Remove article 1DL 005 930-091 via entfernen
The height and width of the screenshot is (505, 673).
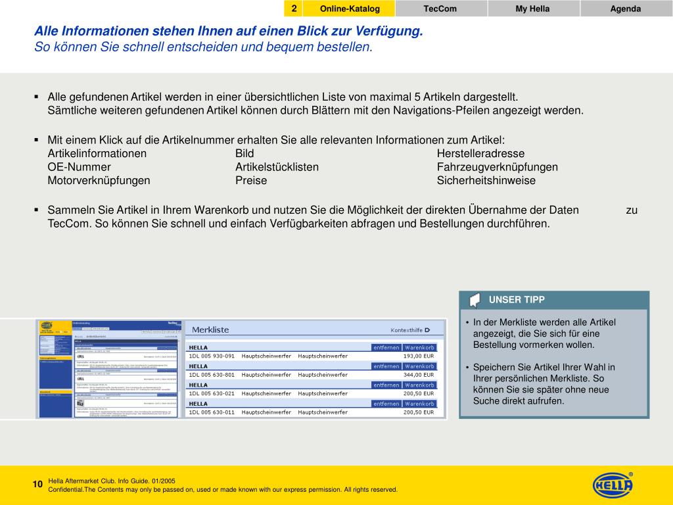(x=386, y=347)
